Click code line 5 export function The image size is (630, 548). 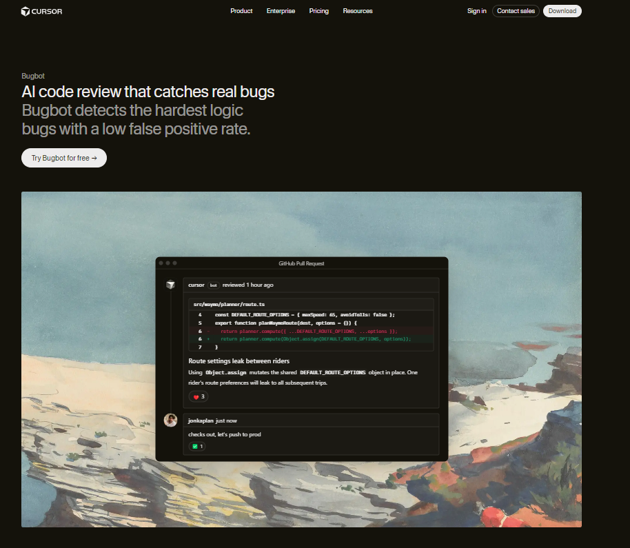pyautogui.click(x=285, y=323)
